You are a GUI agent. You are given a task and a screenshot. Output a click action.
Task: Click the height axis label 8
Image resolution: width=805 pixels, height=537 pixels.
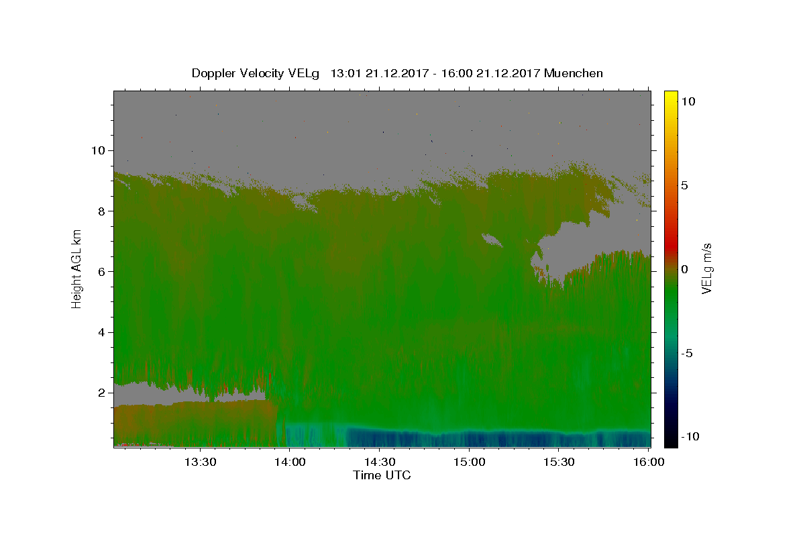coord(103,211)
